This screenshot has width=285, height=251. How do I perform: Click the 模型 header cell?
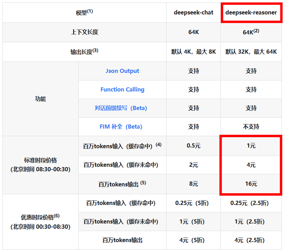tap(84, 13)
